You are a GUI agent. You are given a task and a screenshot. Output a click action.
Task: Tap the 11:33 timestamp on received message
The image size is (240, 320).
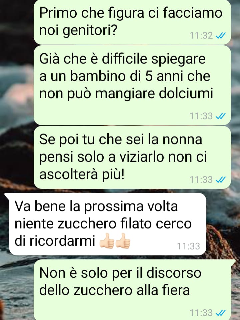click(188, 246)
